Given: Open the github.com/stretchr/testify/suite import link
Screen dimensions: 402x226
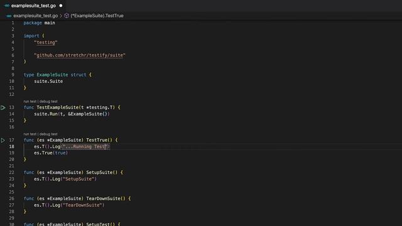Looking at the screenshot, I should (80, 55).
